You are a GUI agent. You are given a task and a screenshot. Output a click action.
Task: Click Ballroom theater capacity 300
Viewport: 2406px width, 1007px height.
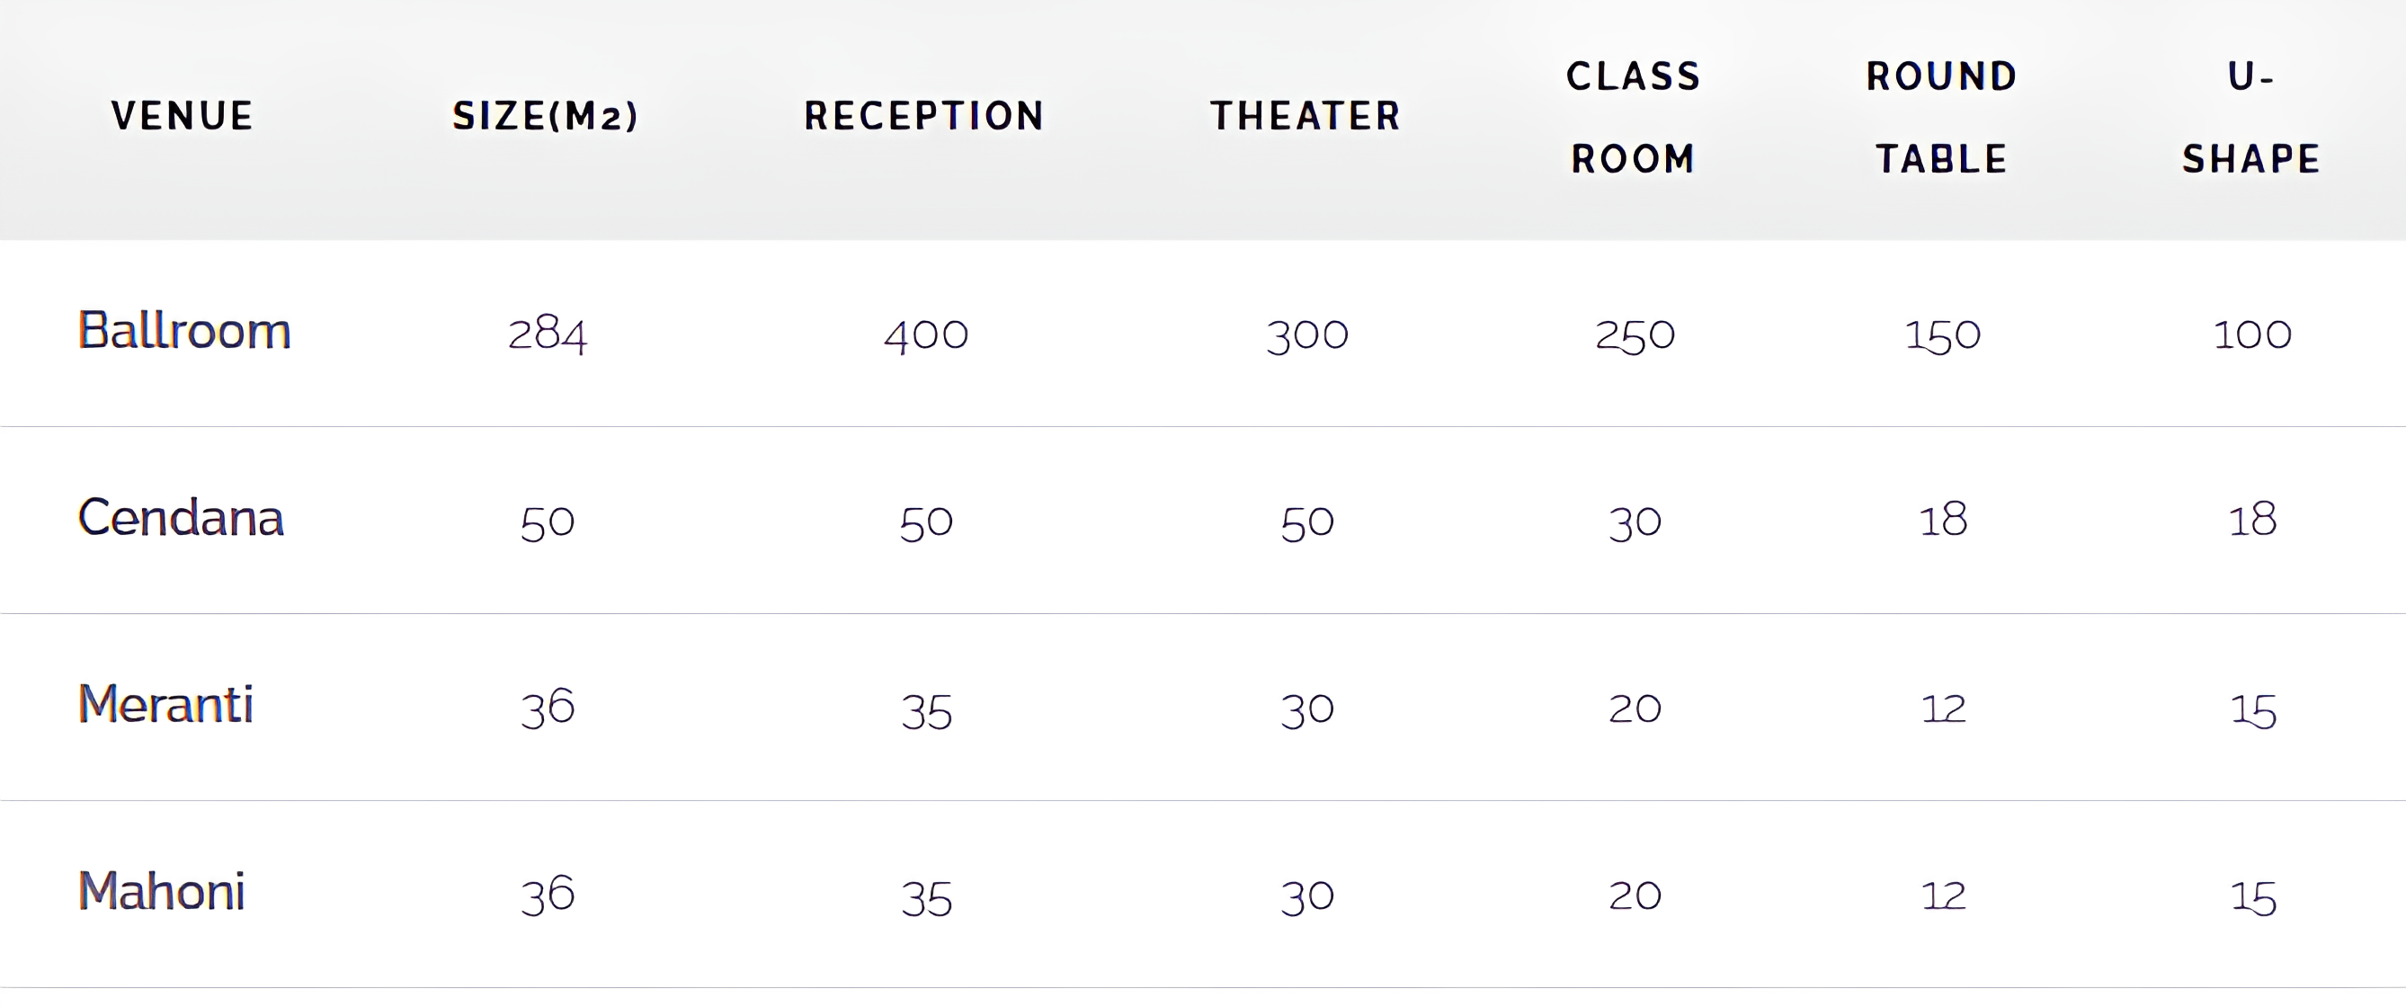click(x=1306, y=334)
